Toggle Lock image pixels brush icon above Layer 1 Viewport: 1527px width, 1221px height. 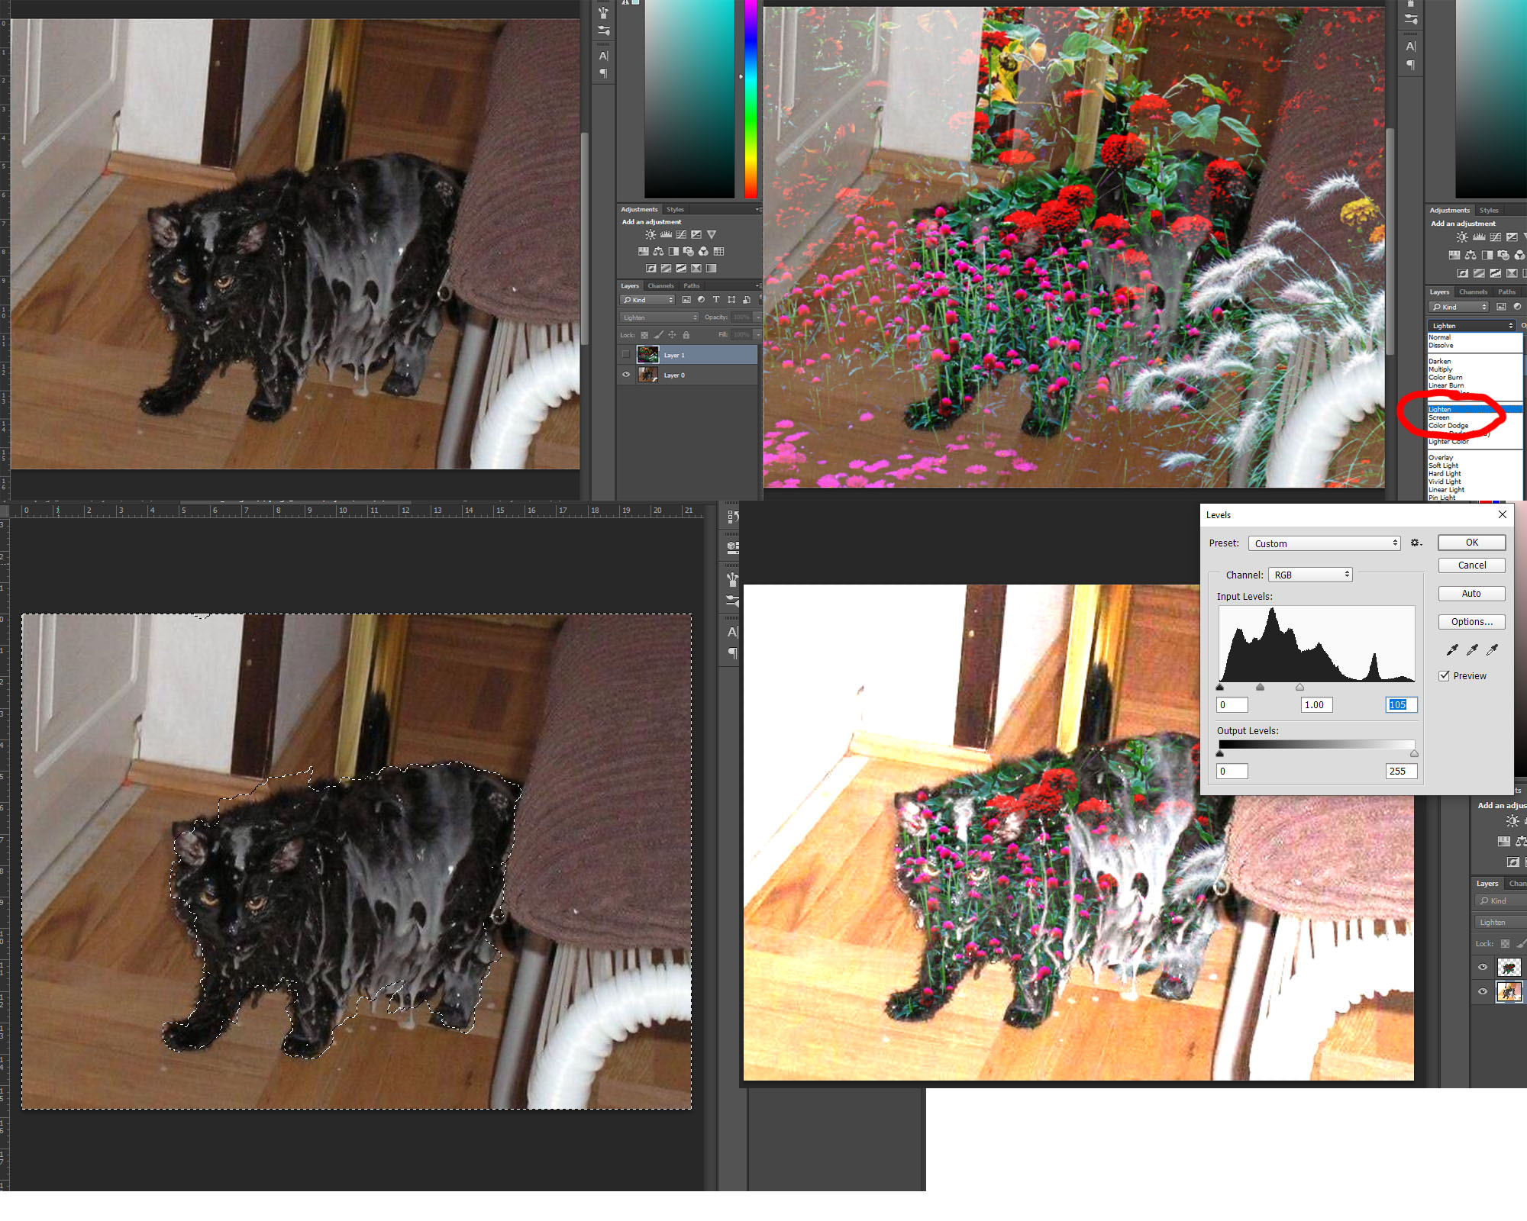point(658,335)
